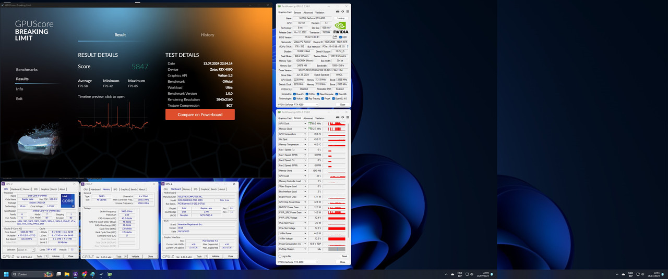Screen dimensions: 668x279
Task: Open Graphics tab in CPU-Z Mainboard window
Action: click(x=204, y=189)
